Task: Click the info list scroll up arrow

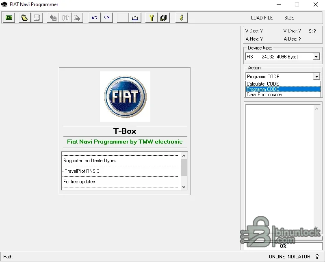Action: 184,156
